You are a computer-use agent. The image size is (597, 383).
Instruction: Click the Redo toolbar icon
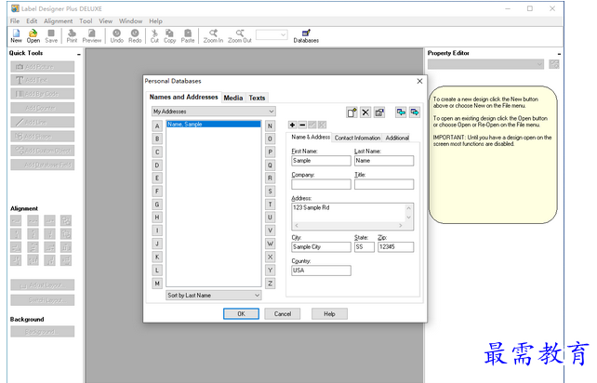(135, 35)
